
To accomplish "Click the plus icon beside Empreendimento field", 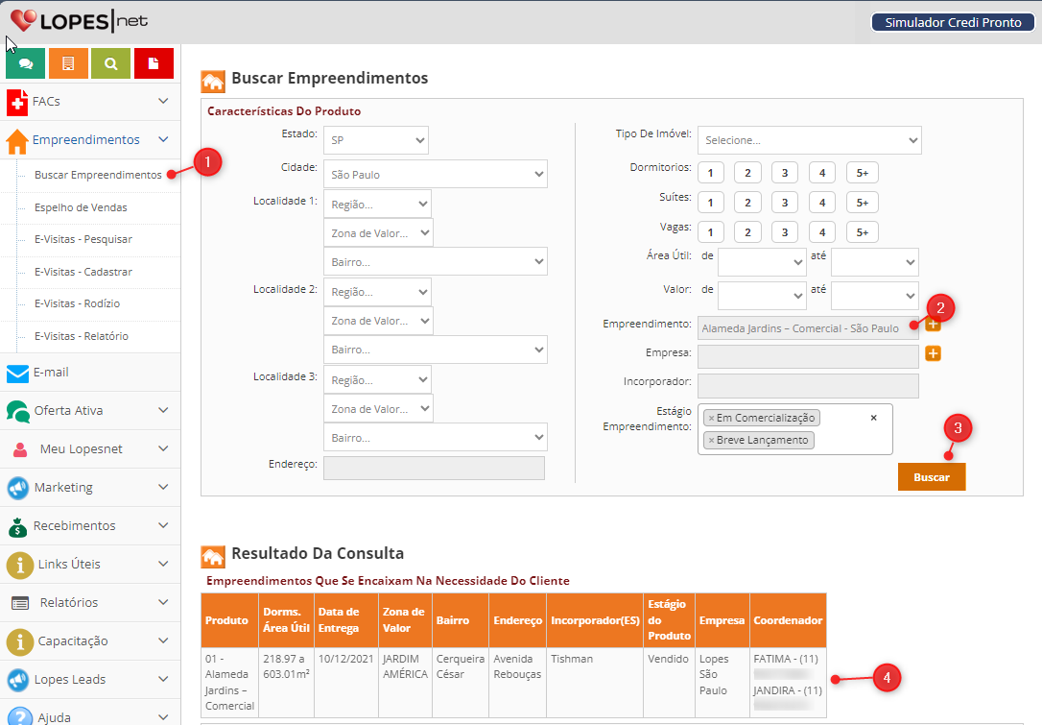I will pos(933,326).
